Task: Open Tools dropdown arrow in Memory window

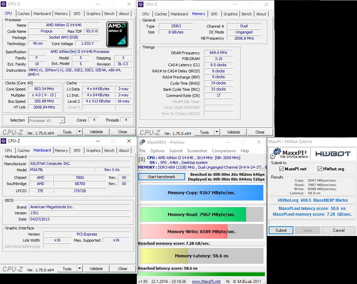Action: (x=217, y=132)
